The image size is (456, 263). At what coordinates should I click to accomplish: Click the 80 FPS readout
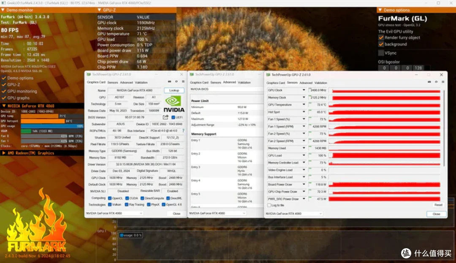pos(10,30)
